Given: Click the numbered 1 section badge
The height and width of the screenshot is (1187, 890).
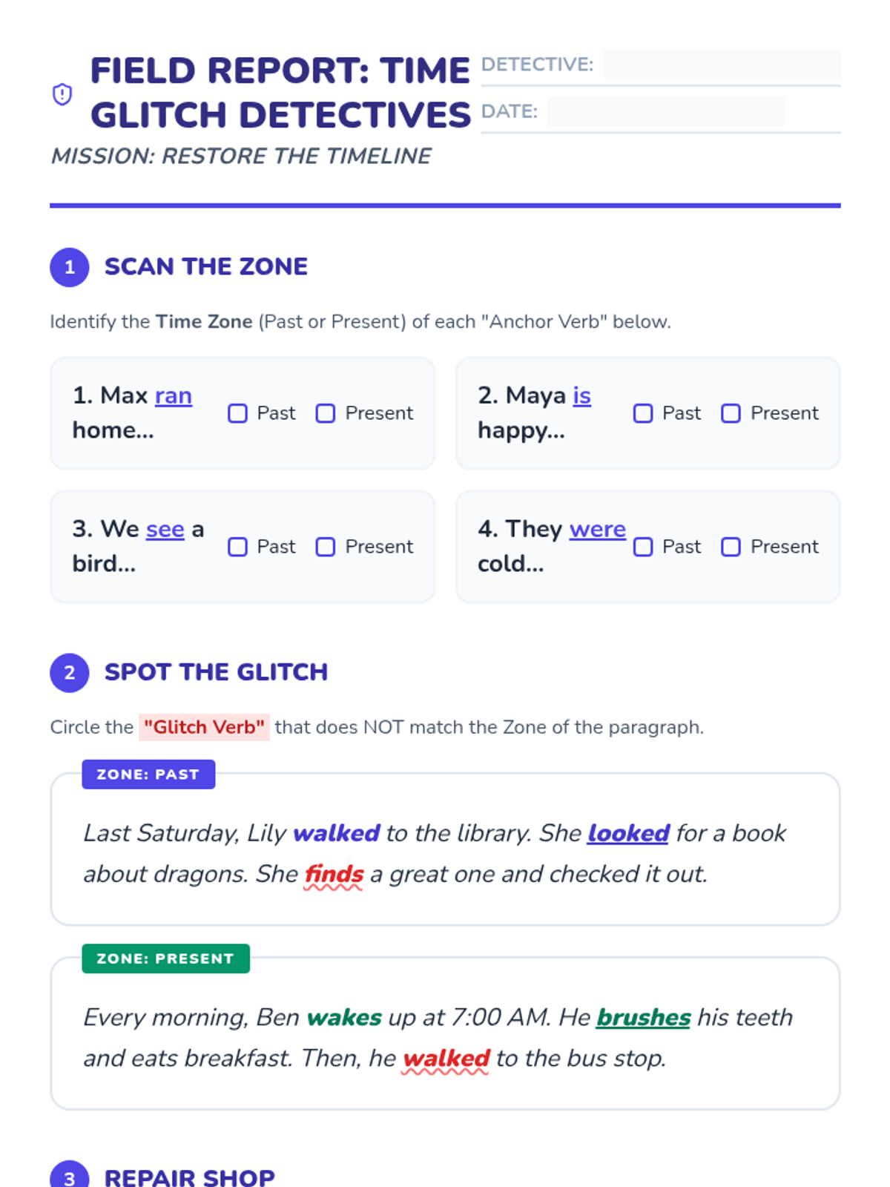Looking at the screenshot, I should tap(70, 267).
